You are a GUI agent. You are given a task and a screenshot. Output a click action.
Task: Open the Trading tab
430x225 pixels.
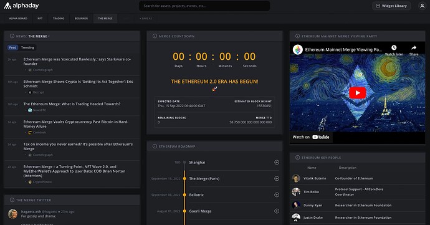[59, 18]
